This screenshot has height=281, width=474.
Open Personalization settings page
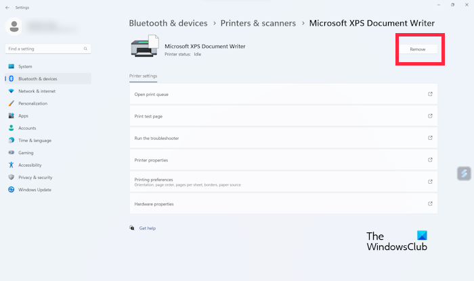(x=33, y=103)
